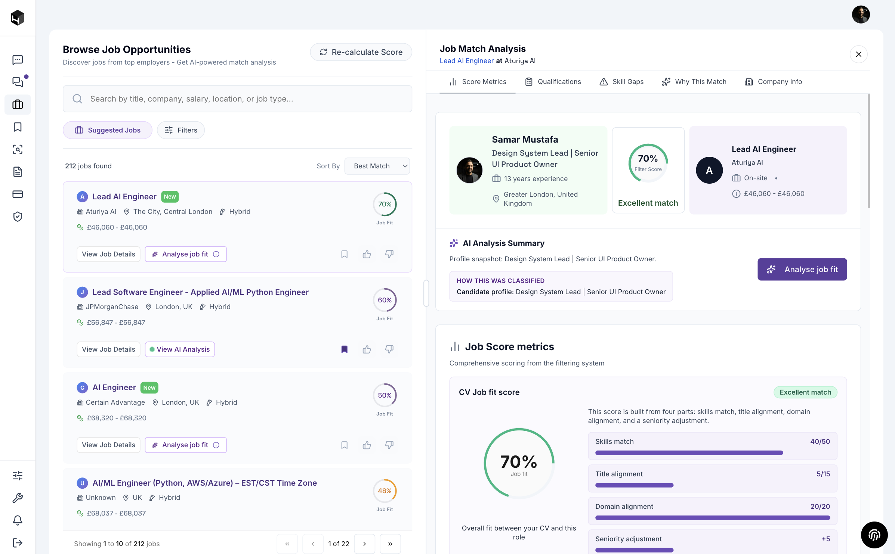895x554 pixels.
Task: Click thumbs down on AI Engineer job
Action: tap(389, 445)
